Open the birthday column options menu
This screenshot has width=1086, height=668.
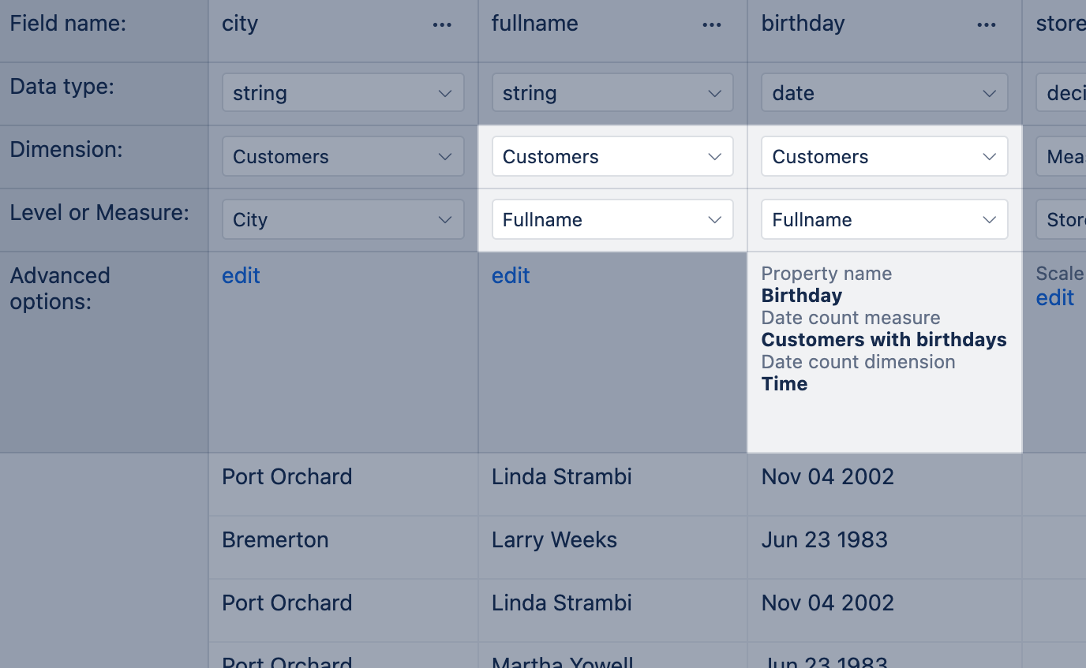pyautogui.click(x=986, y=25)
